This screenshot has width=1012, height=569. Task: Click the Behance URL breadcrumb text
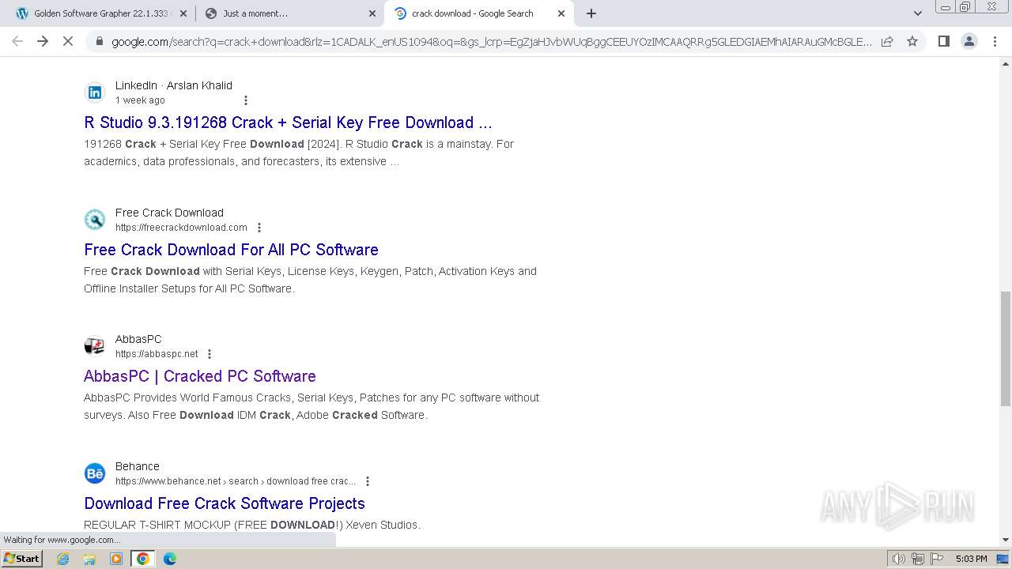point(236,481)
